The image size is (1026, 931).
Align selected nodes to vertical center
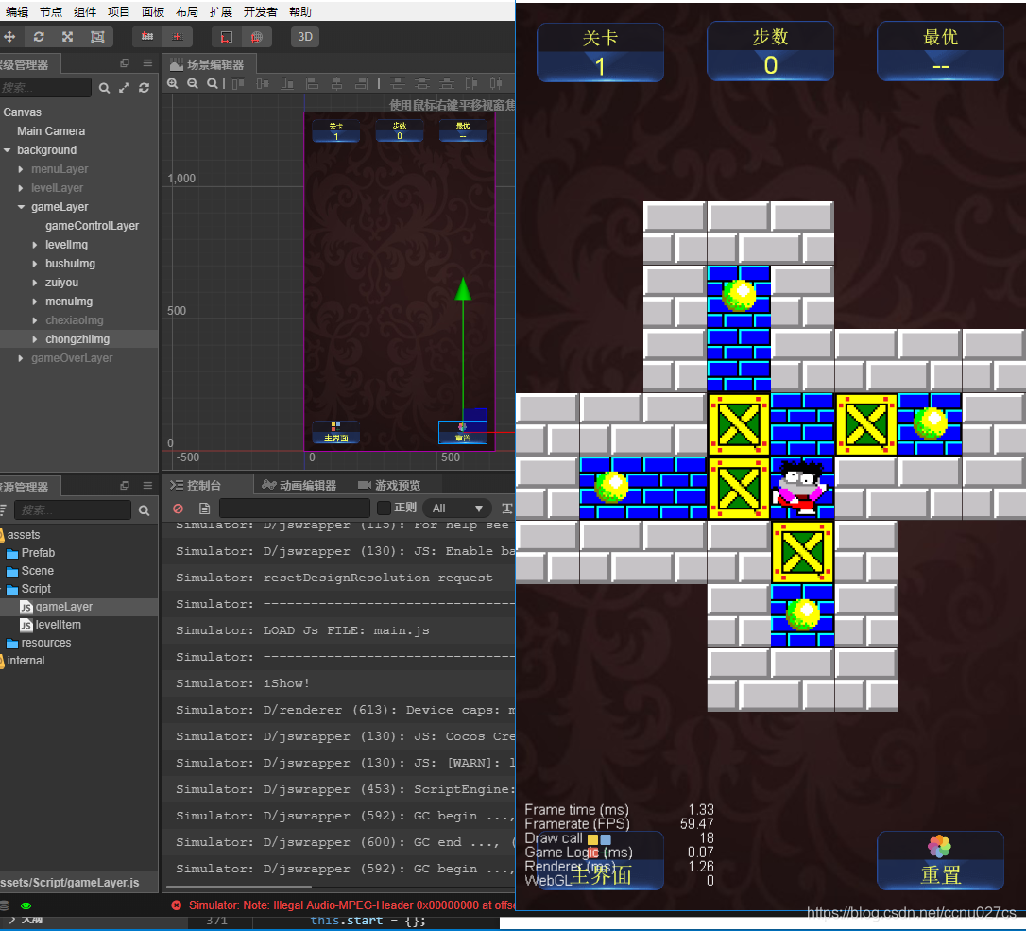click(263, 83)
